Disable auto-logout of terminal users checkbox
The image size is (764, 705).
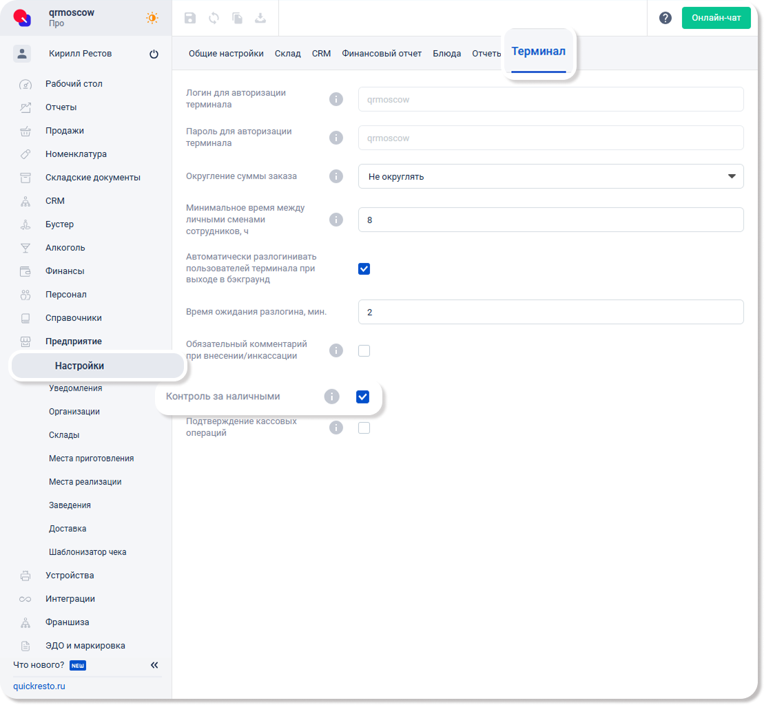click(x=364, y=269)
